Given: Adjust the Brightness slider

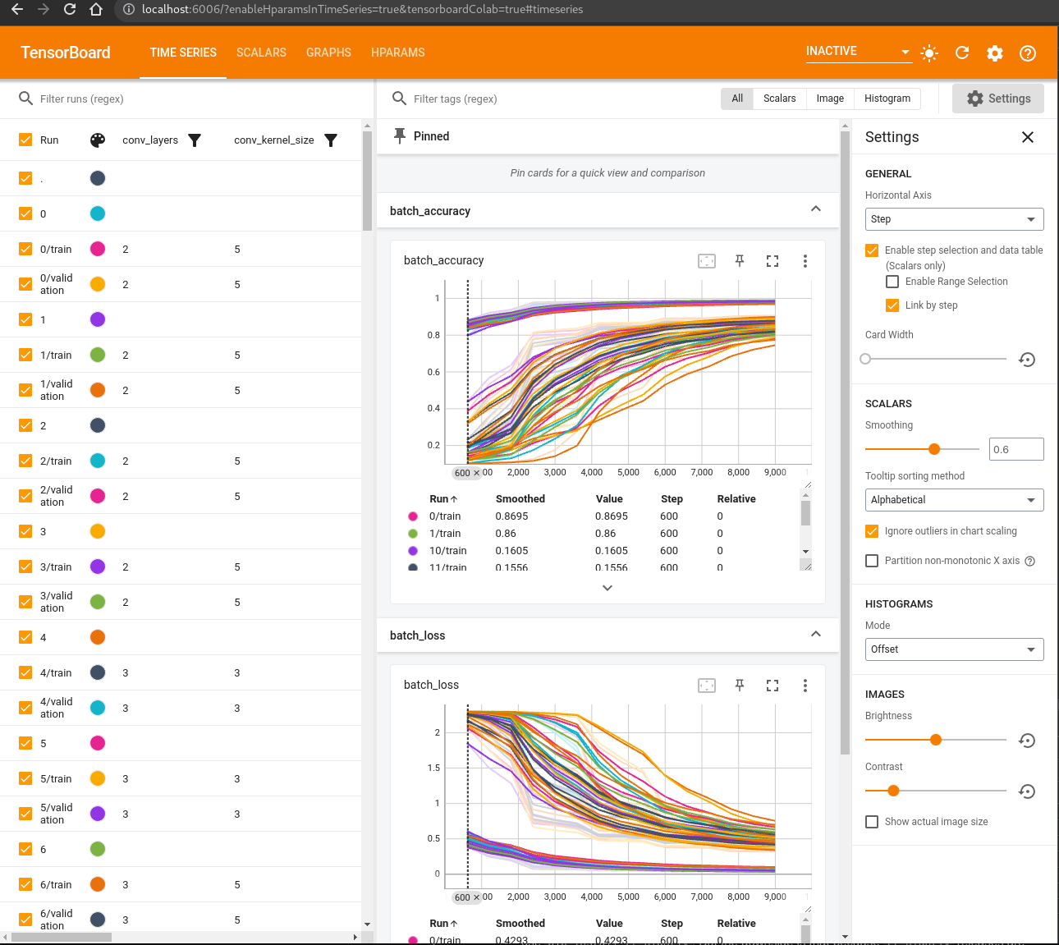Looking at the screenshot, I should [936, 740].
